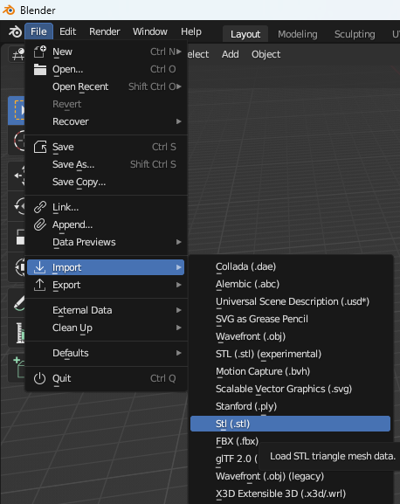400x504 pixels.
Task: Expand the External Data submenu
Action: (106, 310)
